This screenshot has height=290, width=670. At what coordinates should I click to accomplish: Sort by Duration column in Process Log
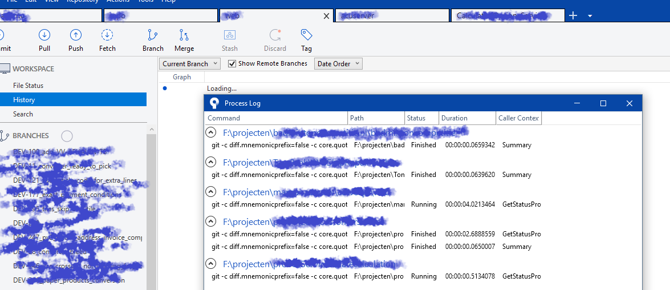(x=468, y=118)
